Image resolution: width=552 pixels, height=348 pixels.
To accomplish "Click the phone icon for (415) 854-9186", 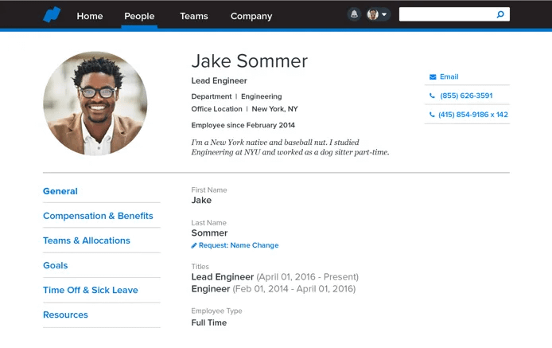I will pos(433,115).
